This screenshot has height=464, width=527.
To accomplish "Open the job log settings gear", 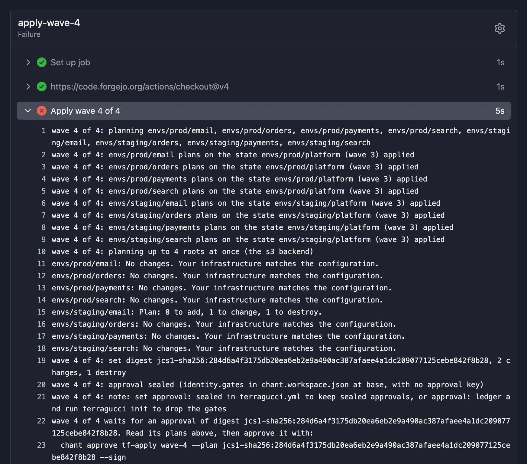I will point(500,28).
